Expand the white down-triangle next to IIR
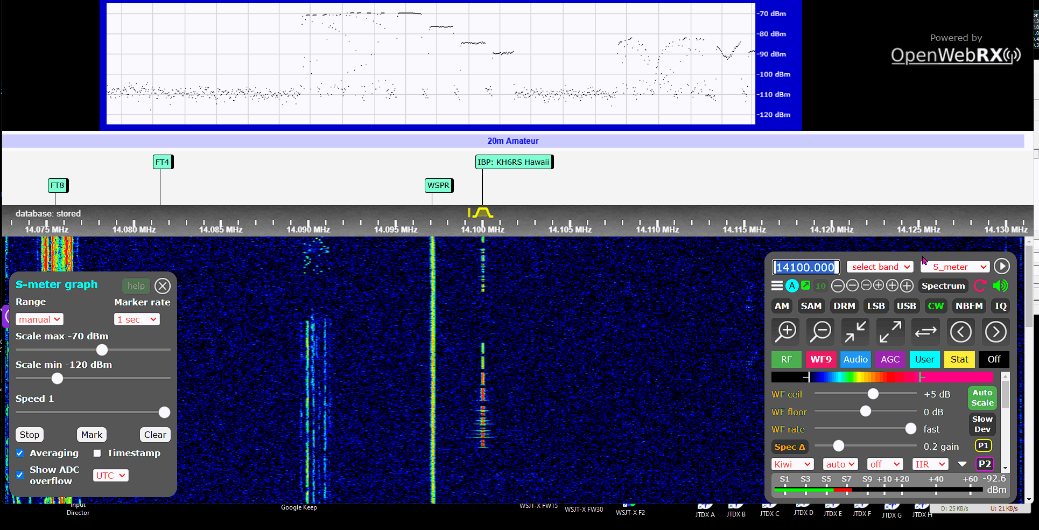Viewport: 1039px width, 530px height. click(962, 464)
